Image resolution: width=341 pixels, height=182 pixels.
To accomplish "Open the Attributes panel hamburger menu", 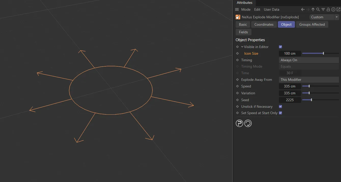I will point(237,9).
